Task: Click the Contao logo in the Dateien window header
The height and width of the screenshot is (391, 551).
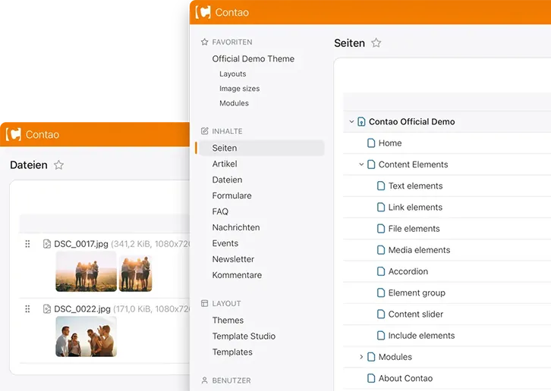Action: coord(14,134)
